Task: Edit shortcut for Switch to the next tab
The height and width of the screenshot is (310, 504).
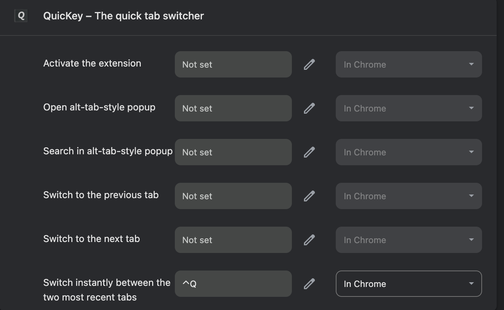Action: (309, 240)
